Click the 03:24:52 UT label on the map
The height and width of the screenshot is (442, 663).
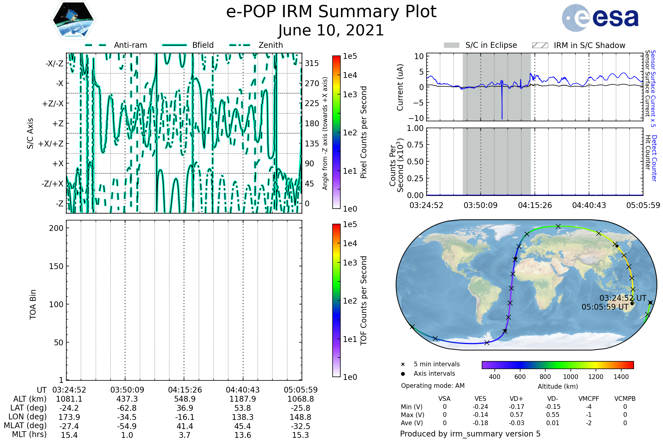tap(623, 298)
